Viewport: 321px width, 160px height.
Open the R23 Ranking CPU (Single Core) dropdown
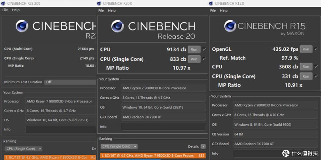(23, 149)
